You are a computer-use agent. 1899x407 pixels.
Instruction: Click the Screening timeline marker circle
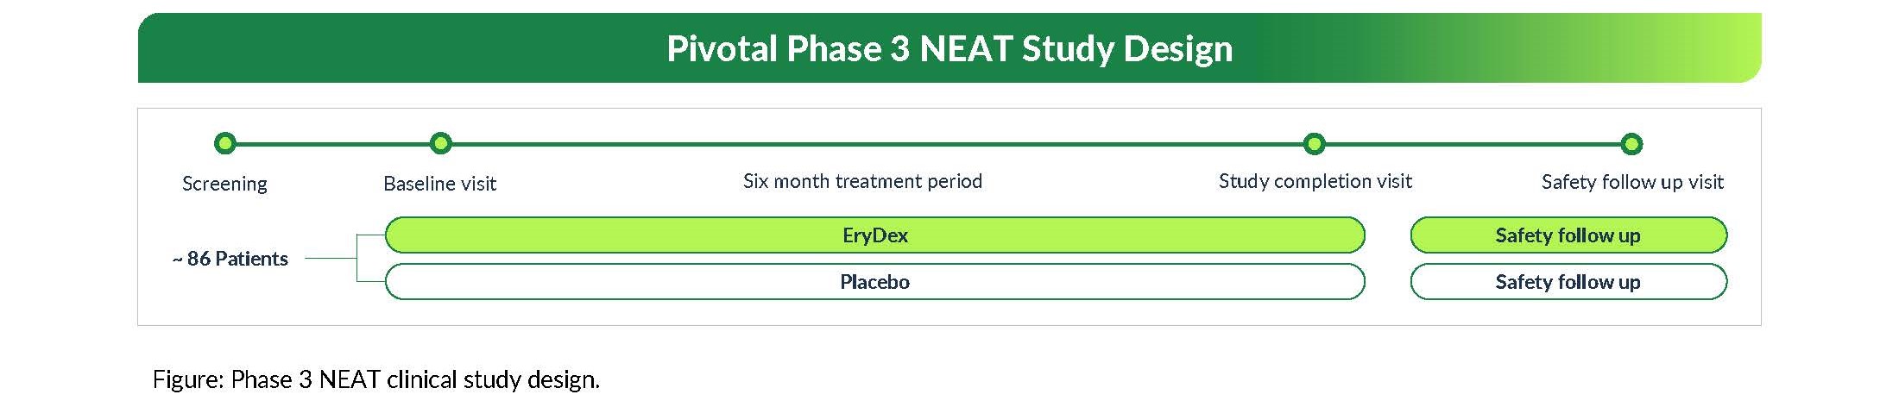click(x=224, y=143)
